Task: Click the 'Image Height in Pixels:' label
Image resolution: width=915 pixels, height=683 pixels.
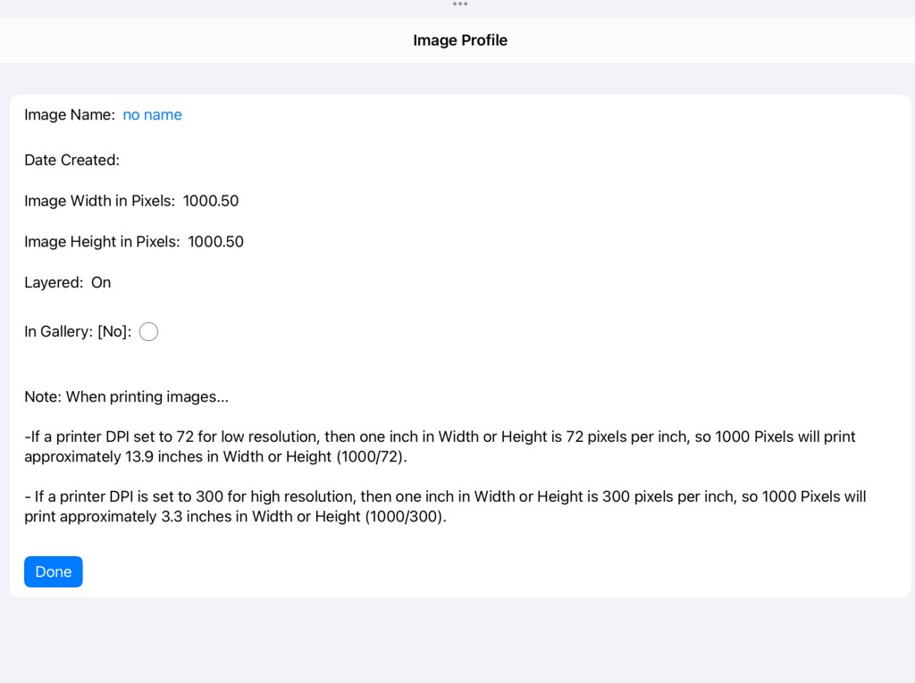Action: click(x=102, y=242)
